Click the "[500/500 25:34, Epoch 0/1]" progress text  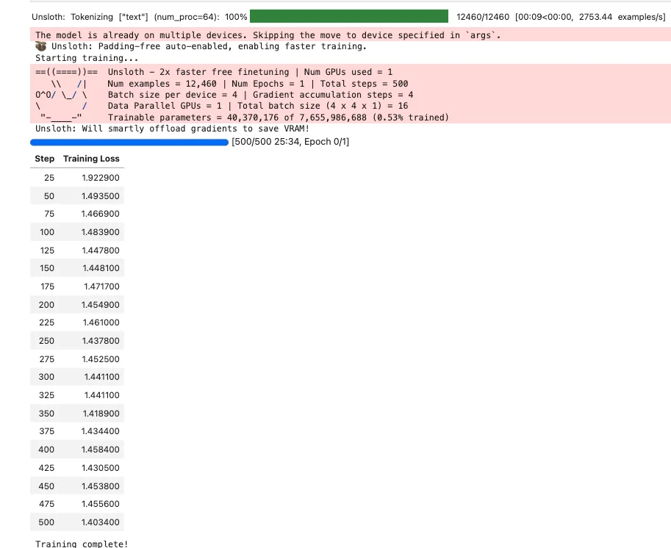point(290,142)
